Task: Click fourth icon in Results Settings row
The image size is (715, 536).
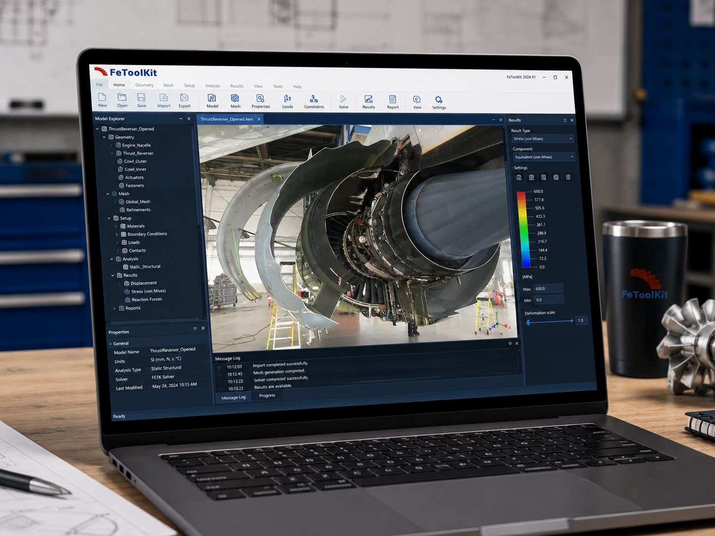Action: [x=556, y=177]
